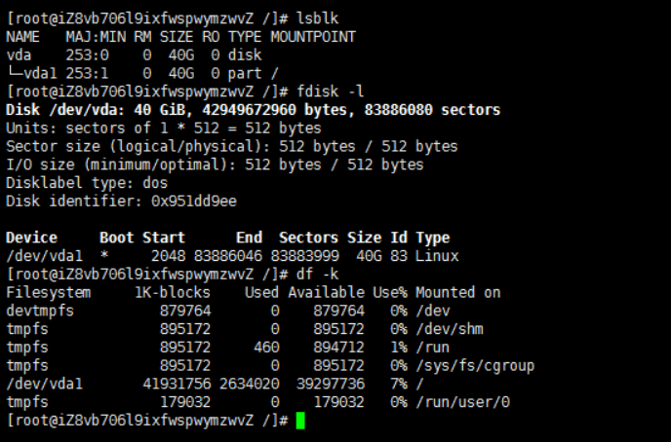Click the disk identifier '0x951dd9ee'
Viewport: 671px width, 442px height.
[x=194, y=202]
